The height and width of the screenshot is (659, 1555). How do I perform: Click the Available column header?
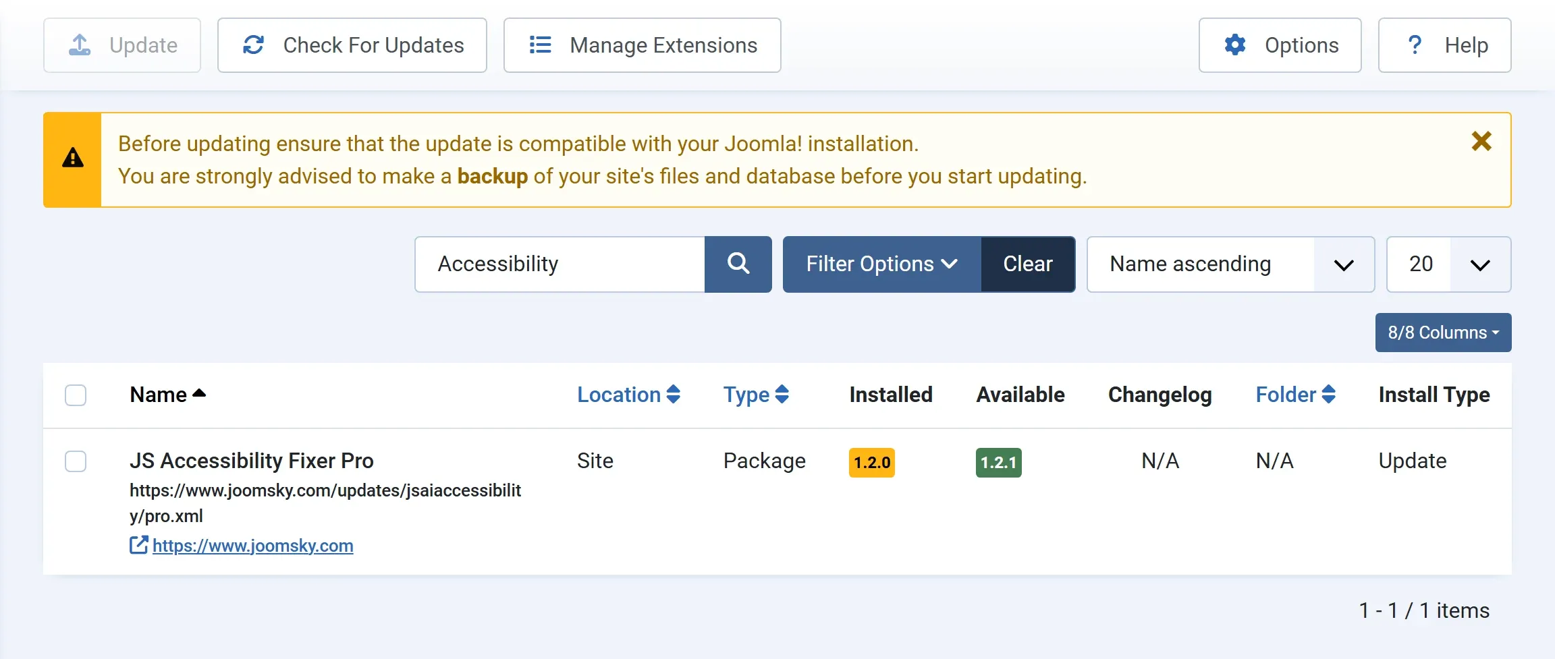click(1020, 395)
